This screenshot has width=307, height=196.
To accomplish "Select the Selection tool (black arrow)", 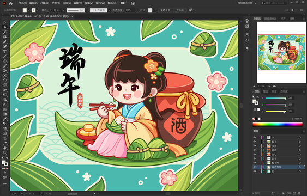I will click(5, 22).
